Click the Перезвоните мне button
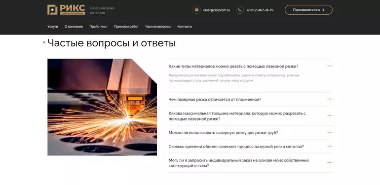The height and width of the screenshot is (185, 380). point(308,10)
